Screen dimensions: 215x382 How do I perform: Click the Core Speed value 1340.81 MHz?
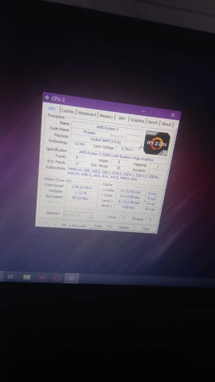[x=81, y=187]
